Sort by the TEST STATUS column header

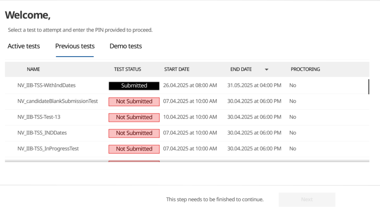128,69
